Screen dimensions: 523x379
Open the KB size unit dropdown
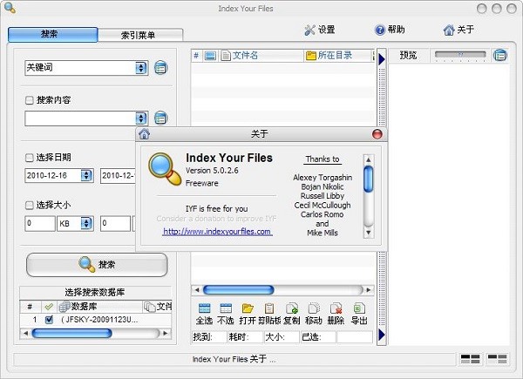pyautogui.click(x=86, y=223)
